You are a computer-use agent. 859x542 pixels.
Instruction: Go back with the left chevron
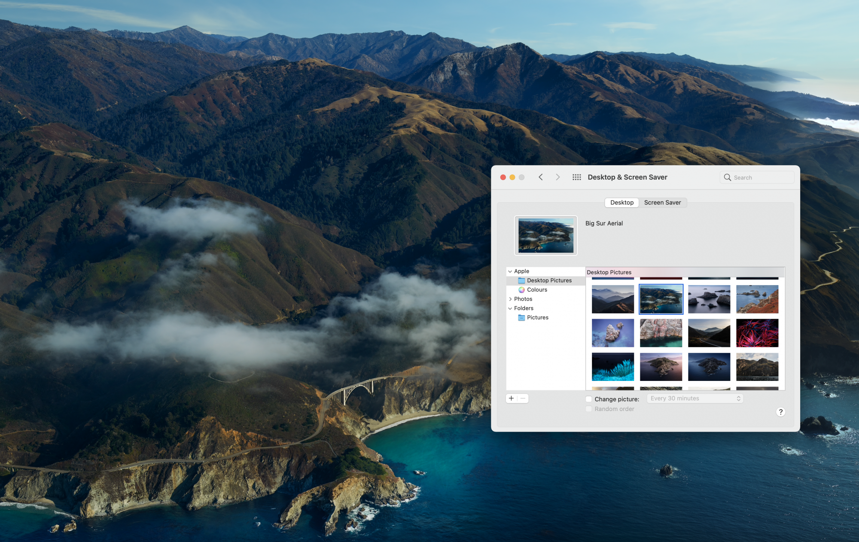click(541, 177)
